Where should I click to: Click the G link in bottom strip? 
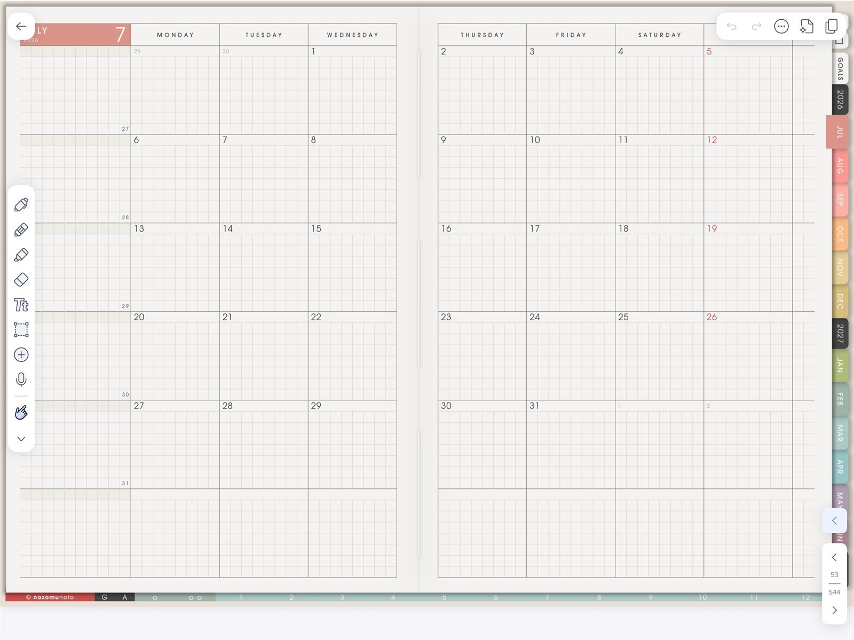105,597
